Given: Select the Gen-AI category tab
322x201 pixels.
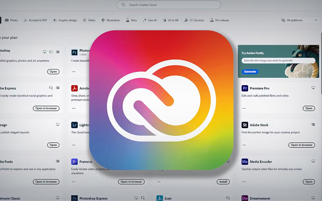Looking at the screenshot, I should [150, 20].
